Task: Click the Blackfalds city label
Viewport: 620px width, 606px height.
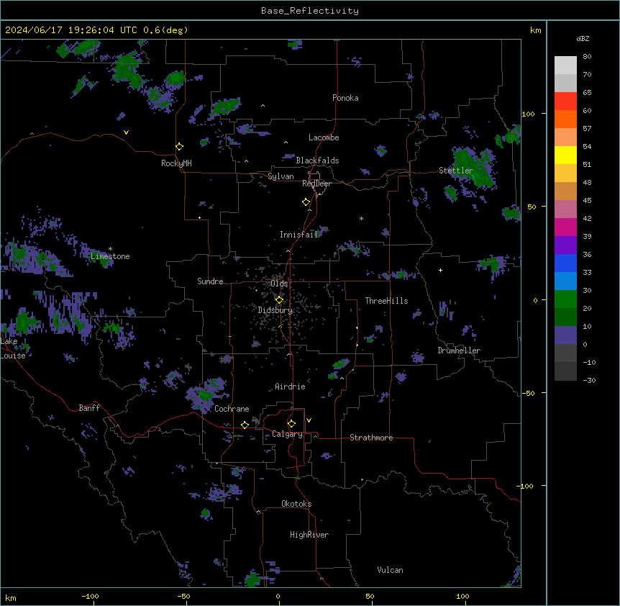Action: 317,160
